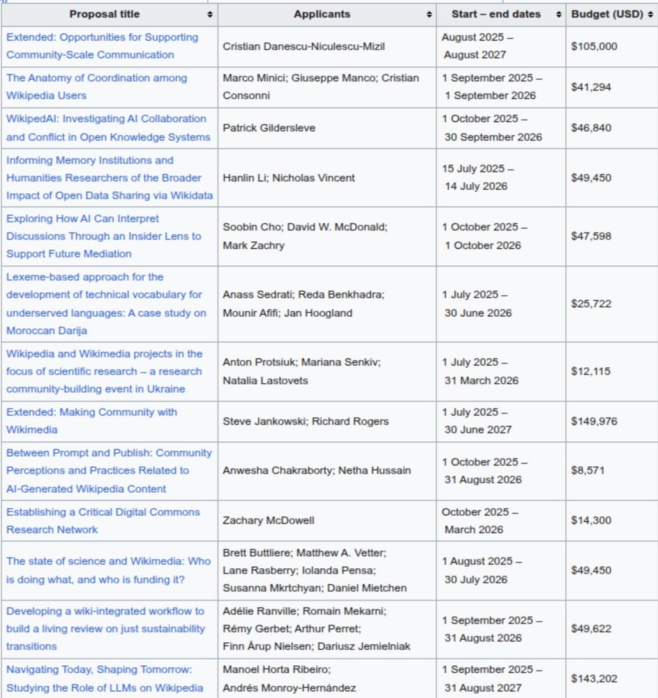Select budget cell $46,840
Viewport: 658px width, 698px height.
pos(612,128)
